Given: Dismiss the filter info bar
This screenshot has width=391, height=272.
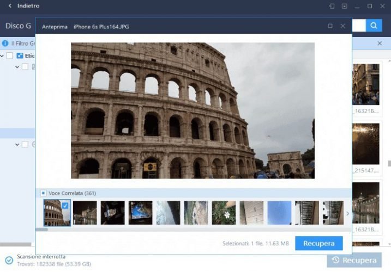Looking at the screenshot, I should 380,43.
